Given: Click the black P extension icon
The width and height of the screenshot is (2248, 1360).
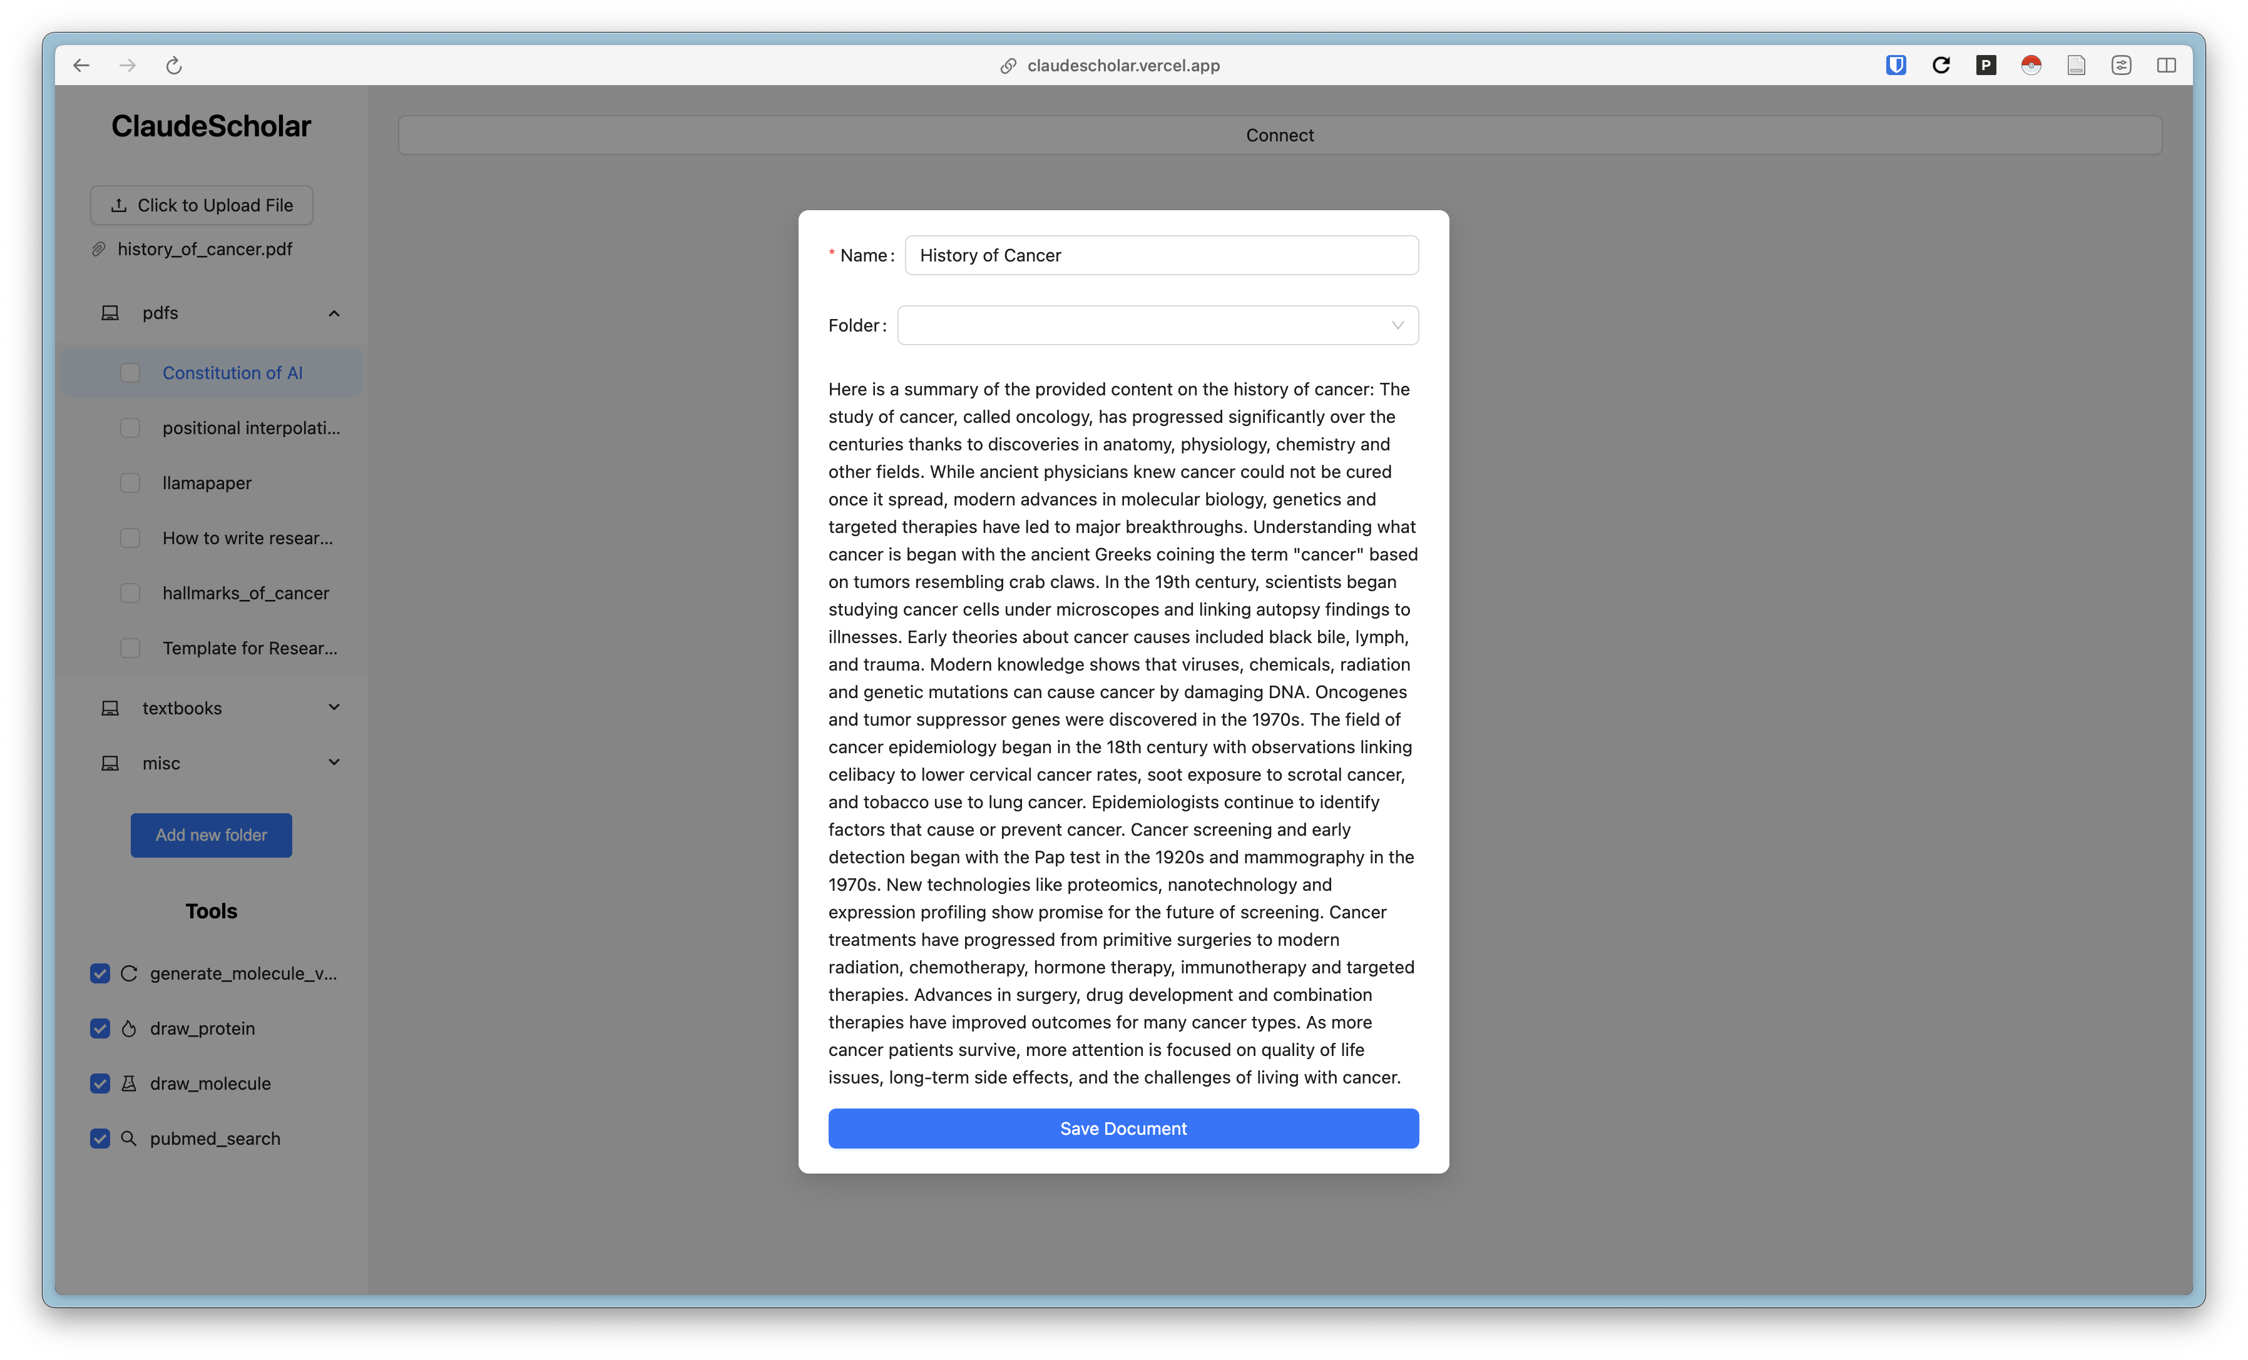Looking at the screenshot, I should coord(1986,66).
